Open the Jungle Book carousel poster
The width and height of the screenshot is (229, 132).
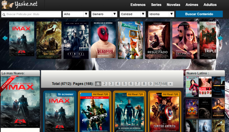tap(49, 40)
